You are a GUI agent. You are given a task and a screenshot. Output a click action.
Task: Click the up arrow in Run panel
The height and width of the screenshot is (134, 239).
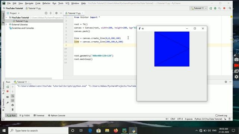(x=13, y=87)
